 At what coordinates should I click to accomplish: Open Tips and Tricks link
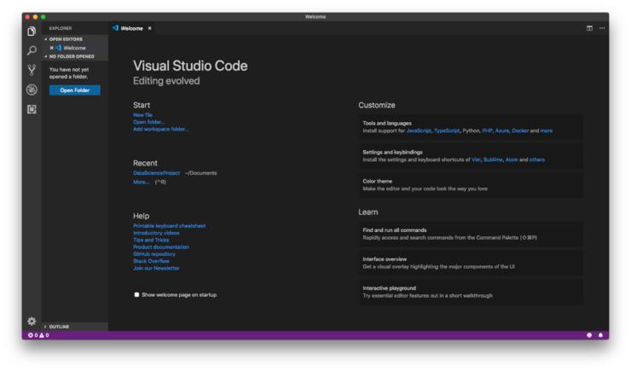pyautogui.click(x=151, y=240)
